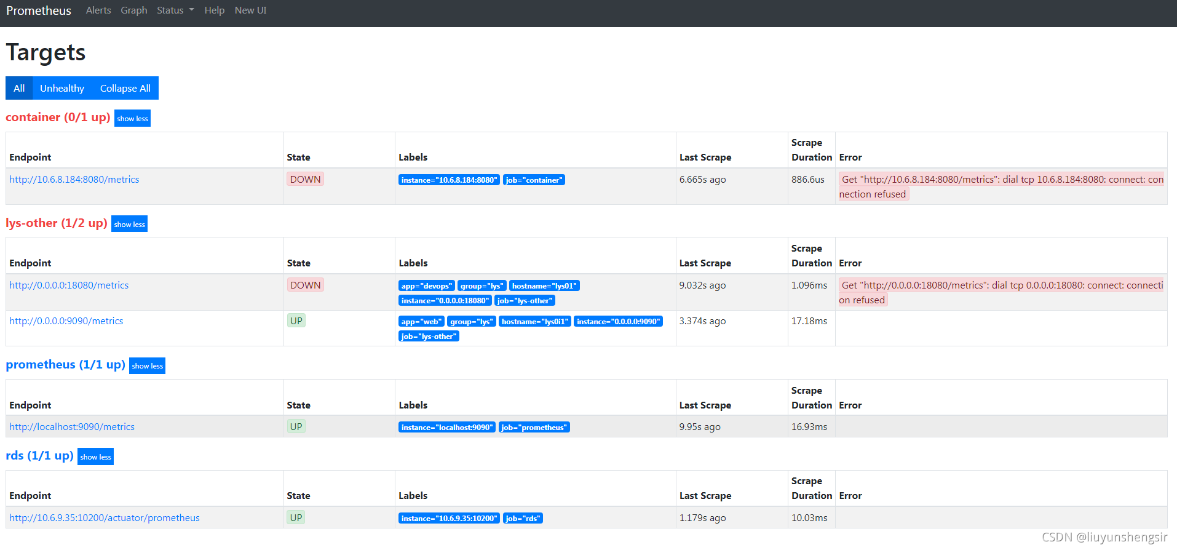Filter to Unhealthy targets only

(x=62, y=88)
